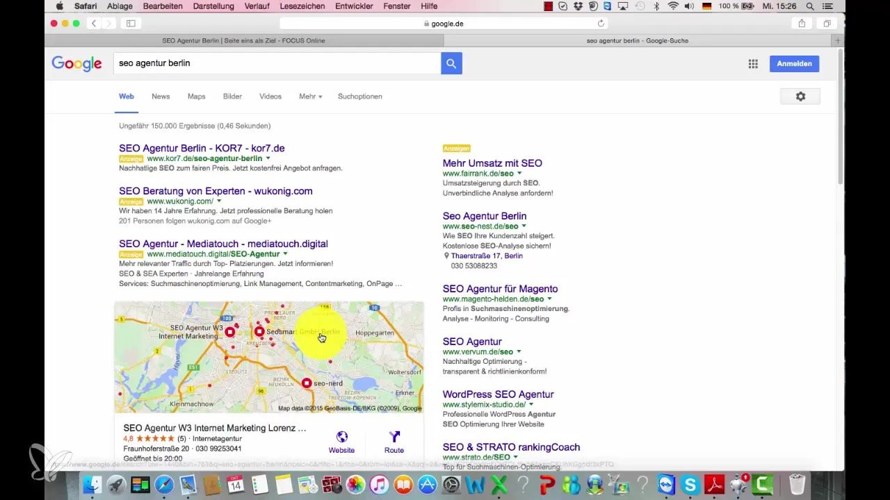Go back in Safari history
This screenshot has height=500, width=890.
(x=94, y=23)
